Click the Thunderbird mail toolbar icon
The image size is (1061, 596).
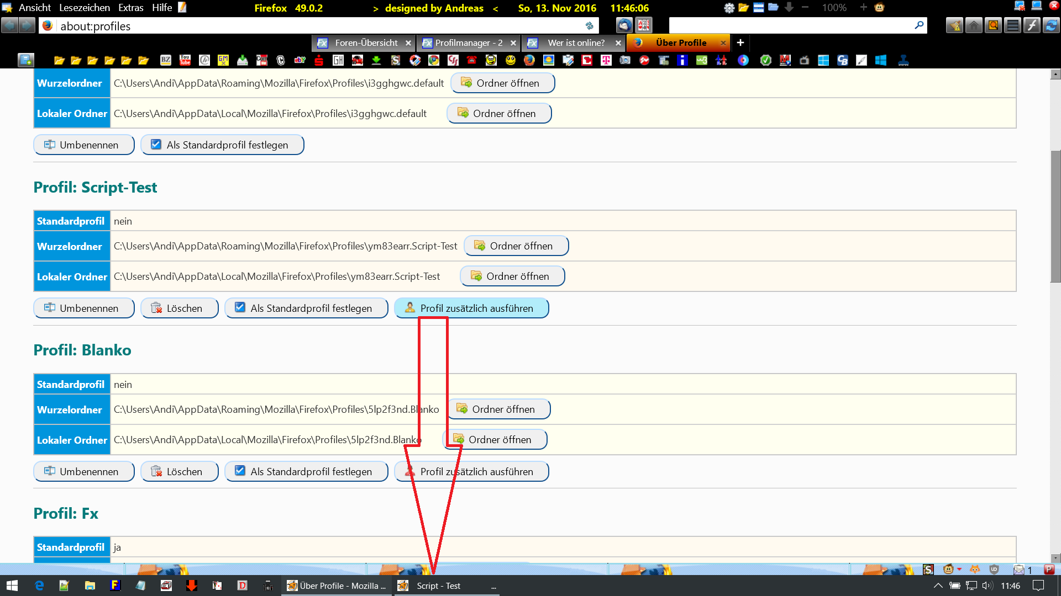click(x=624, y=25)
